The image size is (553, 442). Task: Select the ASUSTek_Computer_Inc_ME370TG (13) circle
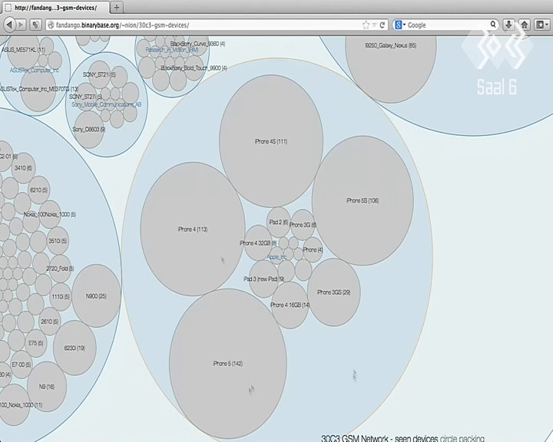tap(38, 89)
